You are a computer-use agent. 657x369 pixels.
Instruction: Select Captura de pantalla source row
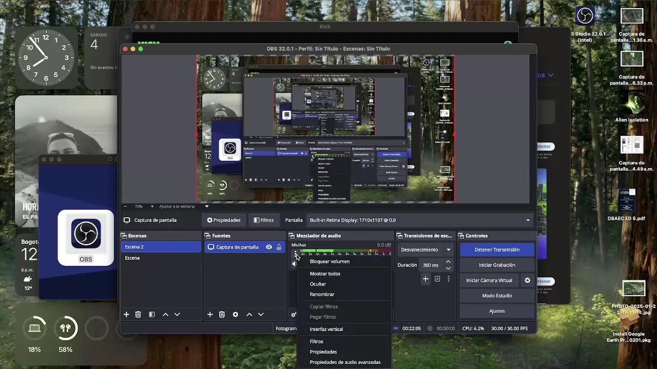click(244, 247)
